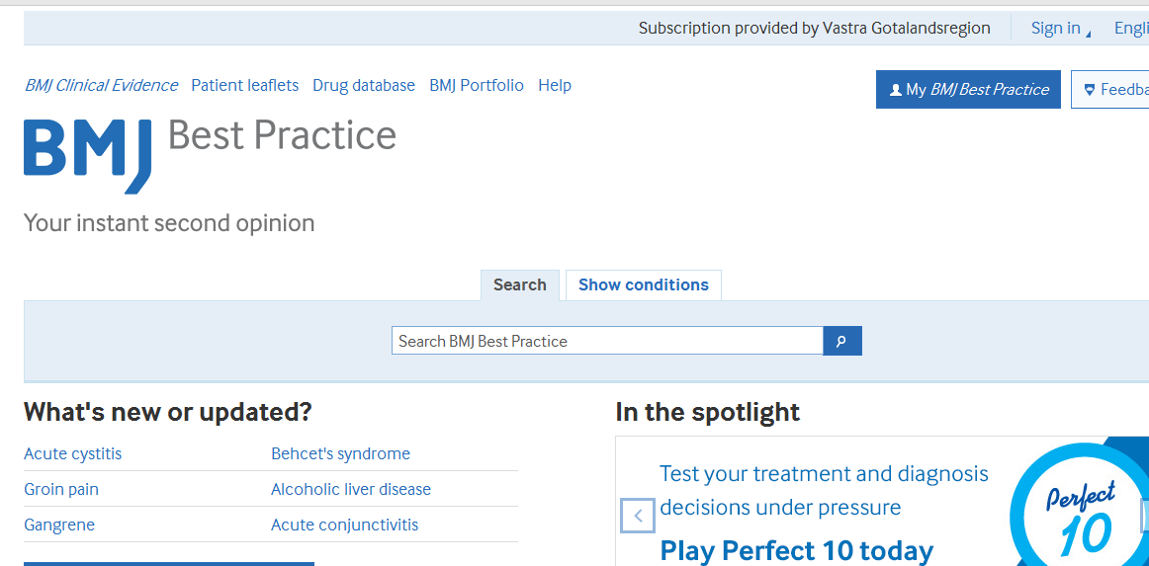Click the previous slide arrow in spotlight

click(x=638, y=516)
